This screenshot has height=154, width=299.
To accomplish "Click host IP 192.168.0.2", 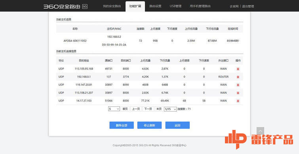I will [x=114, y=37].
